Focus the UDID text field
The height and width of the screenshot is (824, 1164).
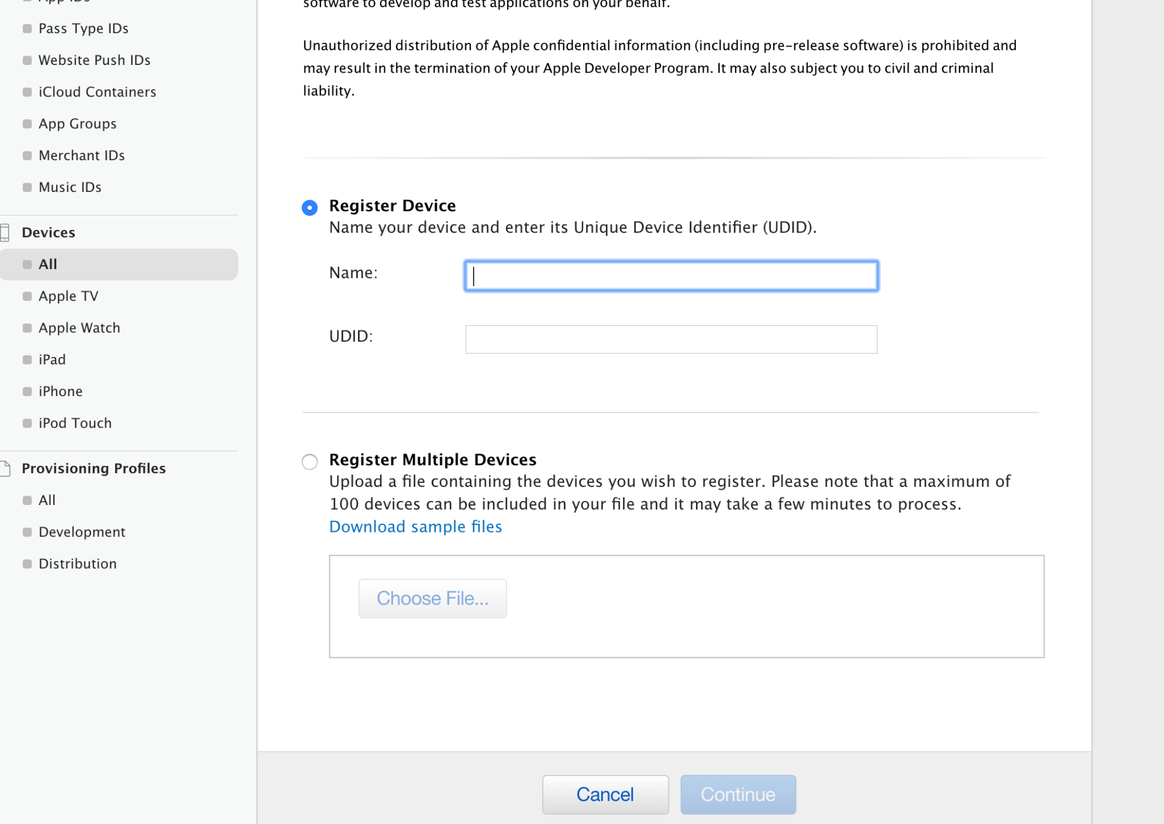(x=671, y=339)
